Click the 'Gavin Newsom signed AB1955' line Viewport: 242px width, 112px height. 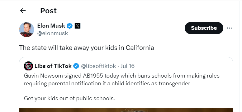121,76
